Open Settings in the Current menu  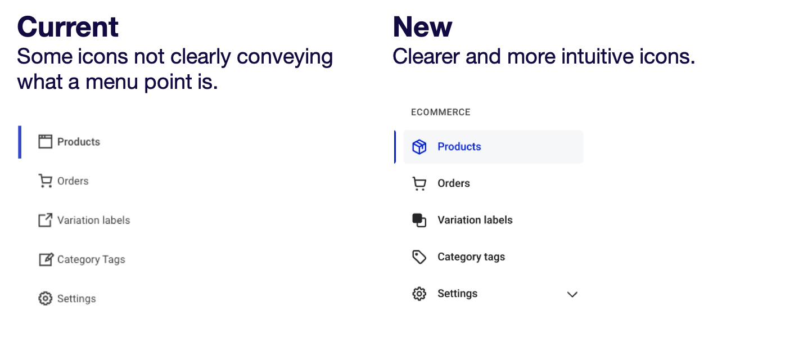76,299
